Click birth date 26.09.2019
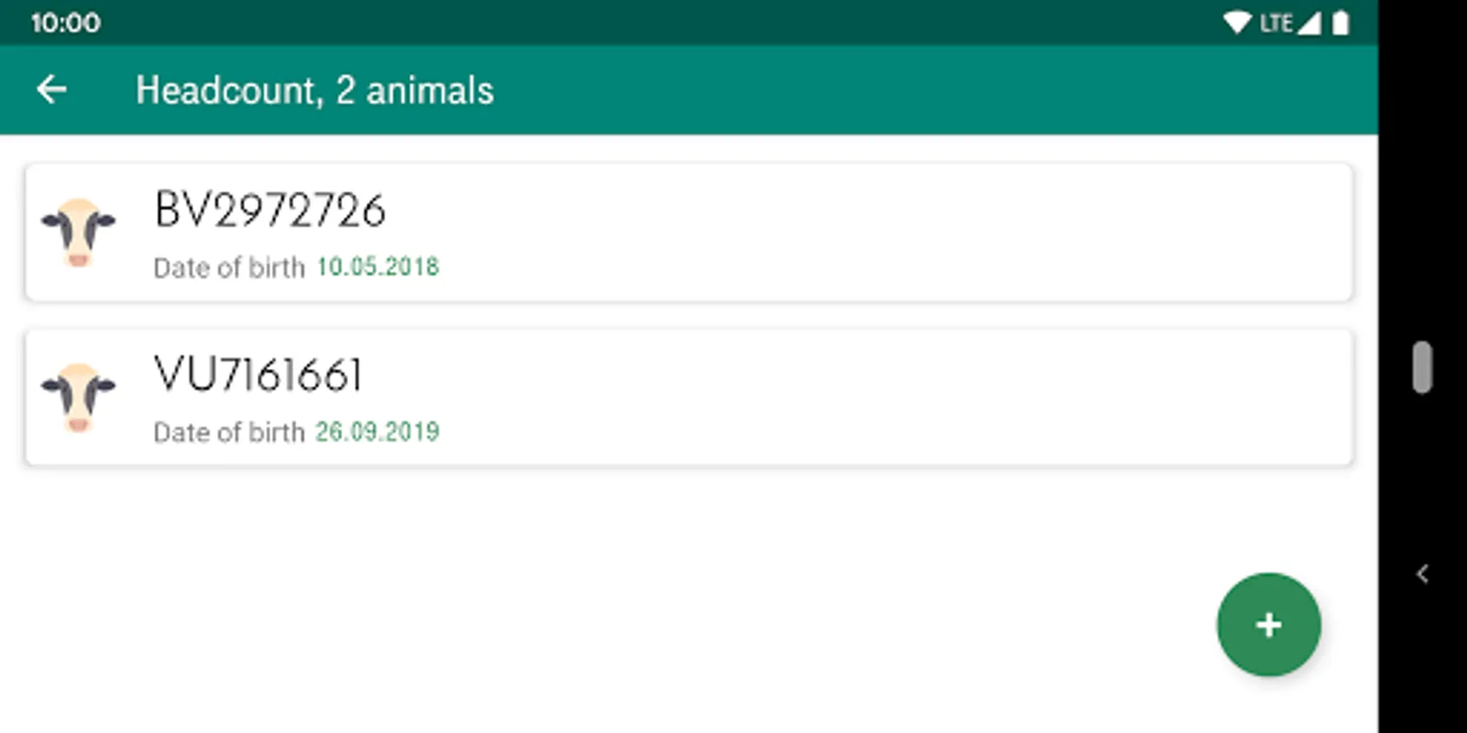The image size is (1467, 733). click(x=377, y=432)
